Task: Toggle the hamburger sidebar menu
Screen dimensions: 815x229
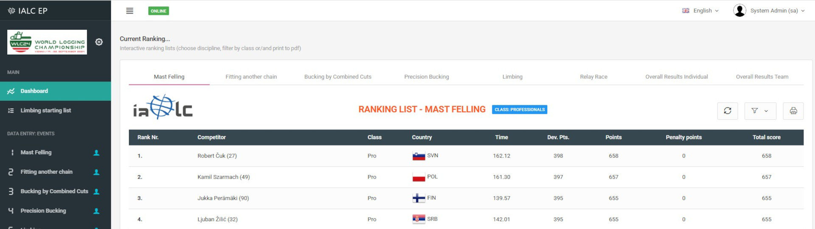Action: (129, 11)
